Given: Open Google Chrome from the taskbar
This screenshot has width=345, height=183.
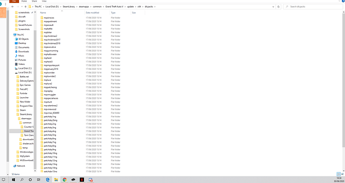Looking at the screenshot, I should (x=64, y=180).
